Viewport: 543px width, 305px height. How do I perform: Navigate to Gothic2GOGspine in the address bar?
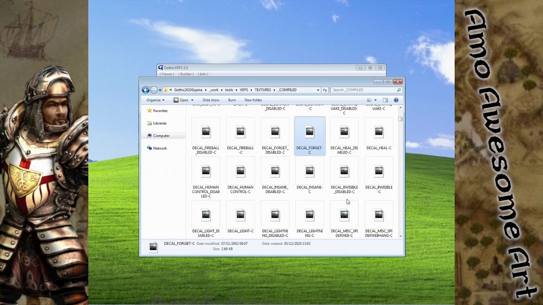(x=188, y=90)
